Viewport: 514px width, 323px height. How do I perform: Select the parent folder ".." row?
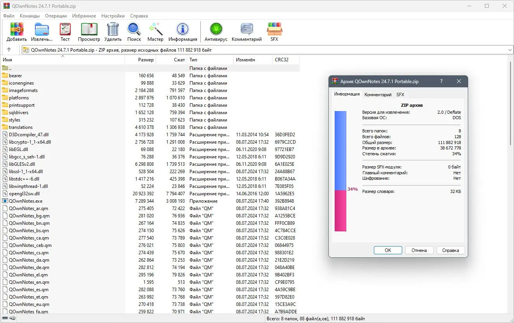[x=150, y=68]
